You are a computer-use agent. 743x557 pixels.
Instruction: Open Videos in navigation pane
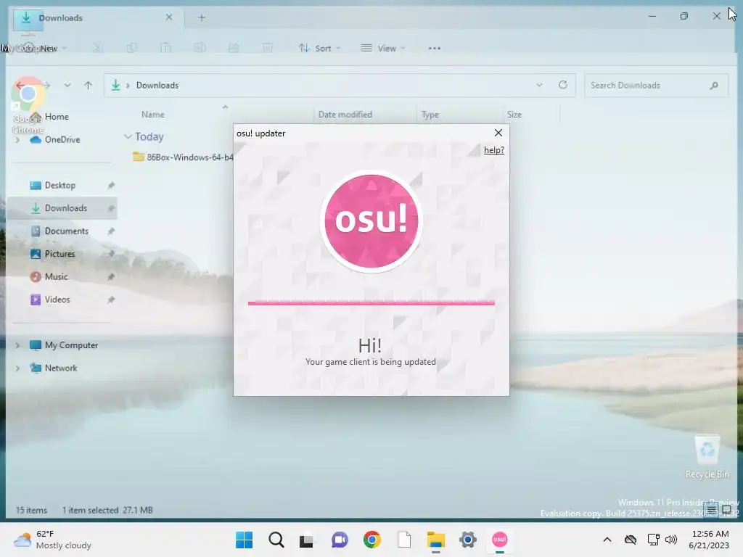coord(57,300)
